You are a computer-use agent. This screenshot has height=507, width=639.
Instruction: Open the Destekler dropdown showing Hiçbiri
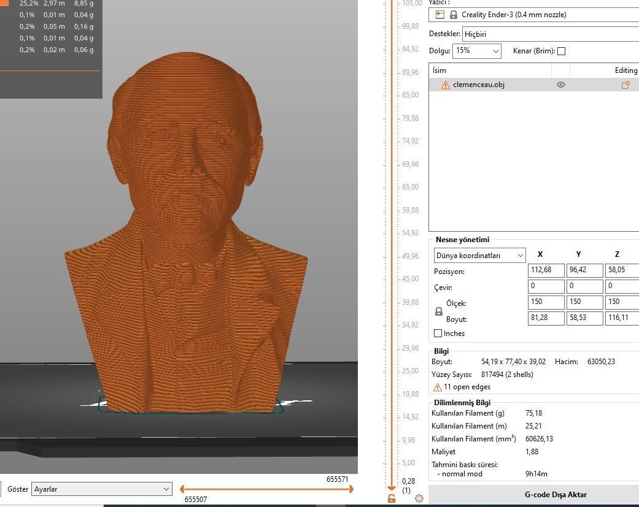coord(551,34)
